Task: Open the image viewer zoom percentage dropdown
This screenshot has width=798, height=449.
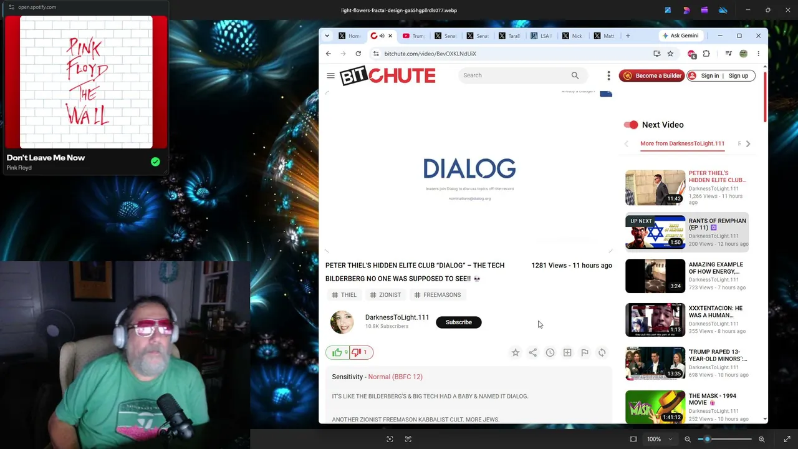Action: pos(658,439)
